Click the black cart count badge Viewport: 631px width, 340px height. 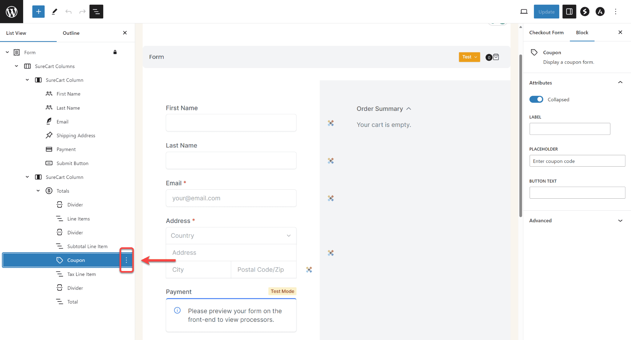[489, 57]
